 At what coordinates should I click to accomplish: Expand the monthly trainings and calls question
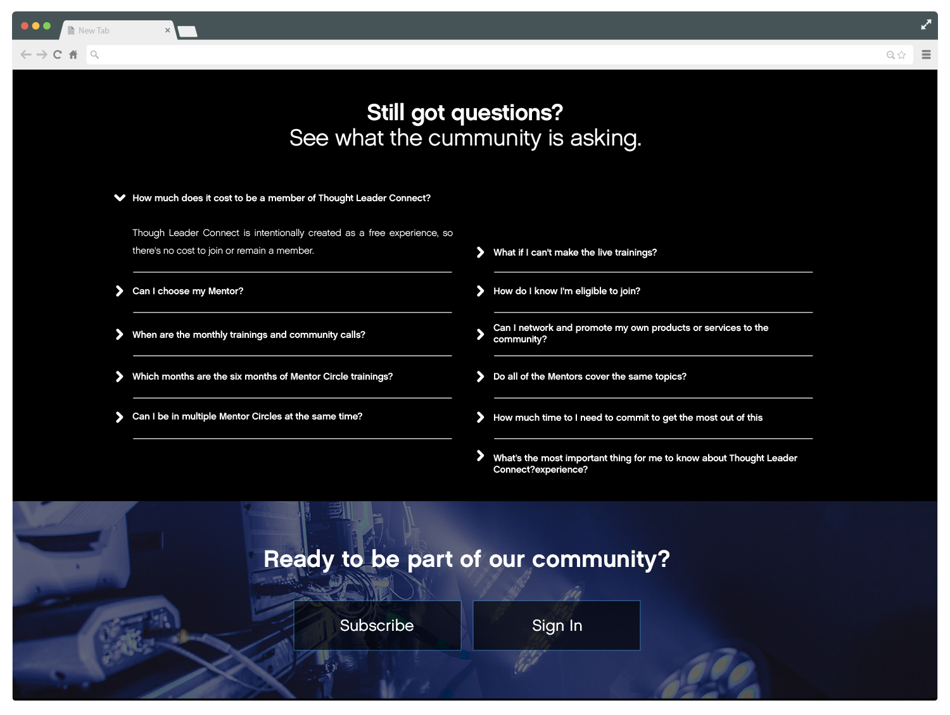coord(248,335)
